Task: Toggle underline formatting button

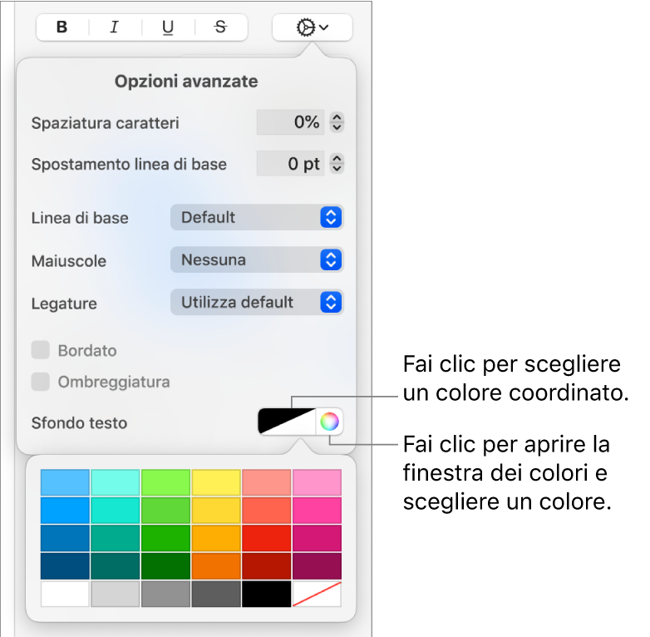Action: (x=168, y=27)
